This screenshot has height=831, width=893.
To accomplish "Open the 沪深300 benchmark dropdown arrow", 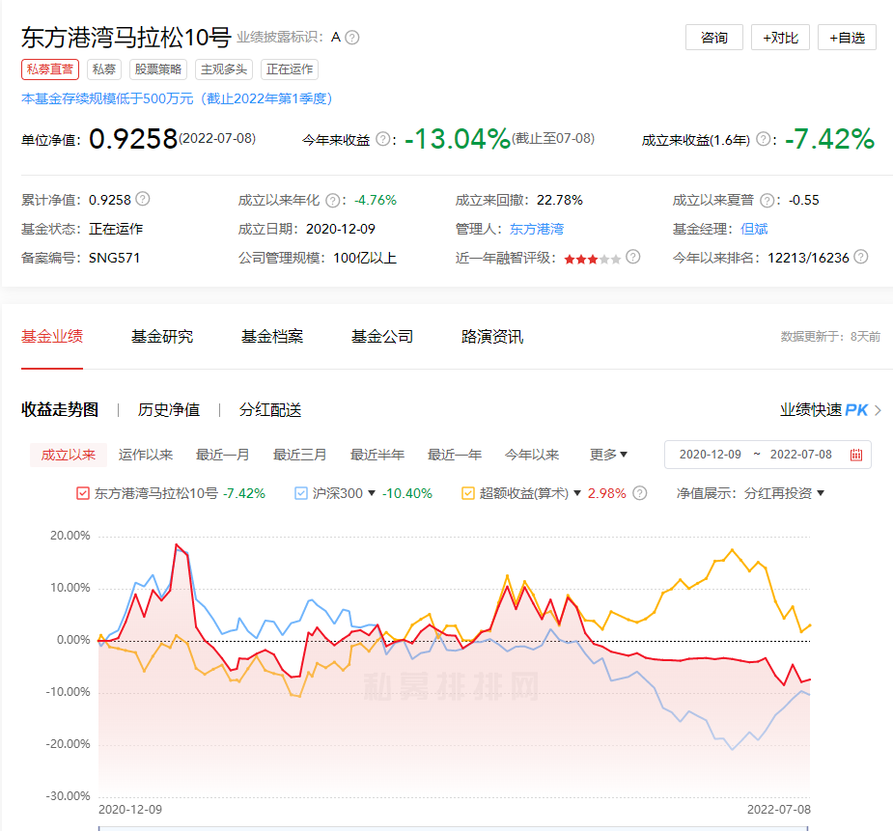I will pyautogui.click(x=372, y=493).
